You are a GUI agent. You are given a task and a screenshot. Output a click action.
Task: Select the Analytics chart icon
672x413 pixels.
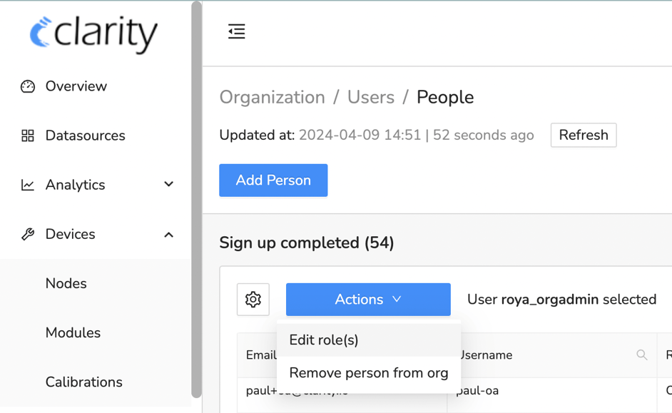tap(26, 184)
